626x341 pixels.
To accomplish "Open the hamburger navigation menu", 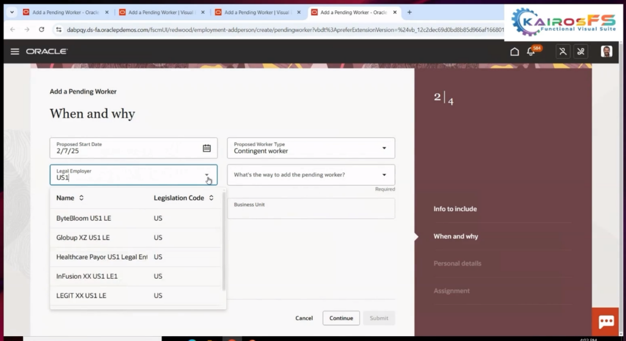I will [15, 51].
